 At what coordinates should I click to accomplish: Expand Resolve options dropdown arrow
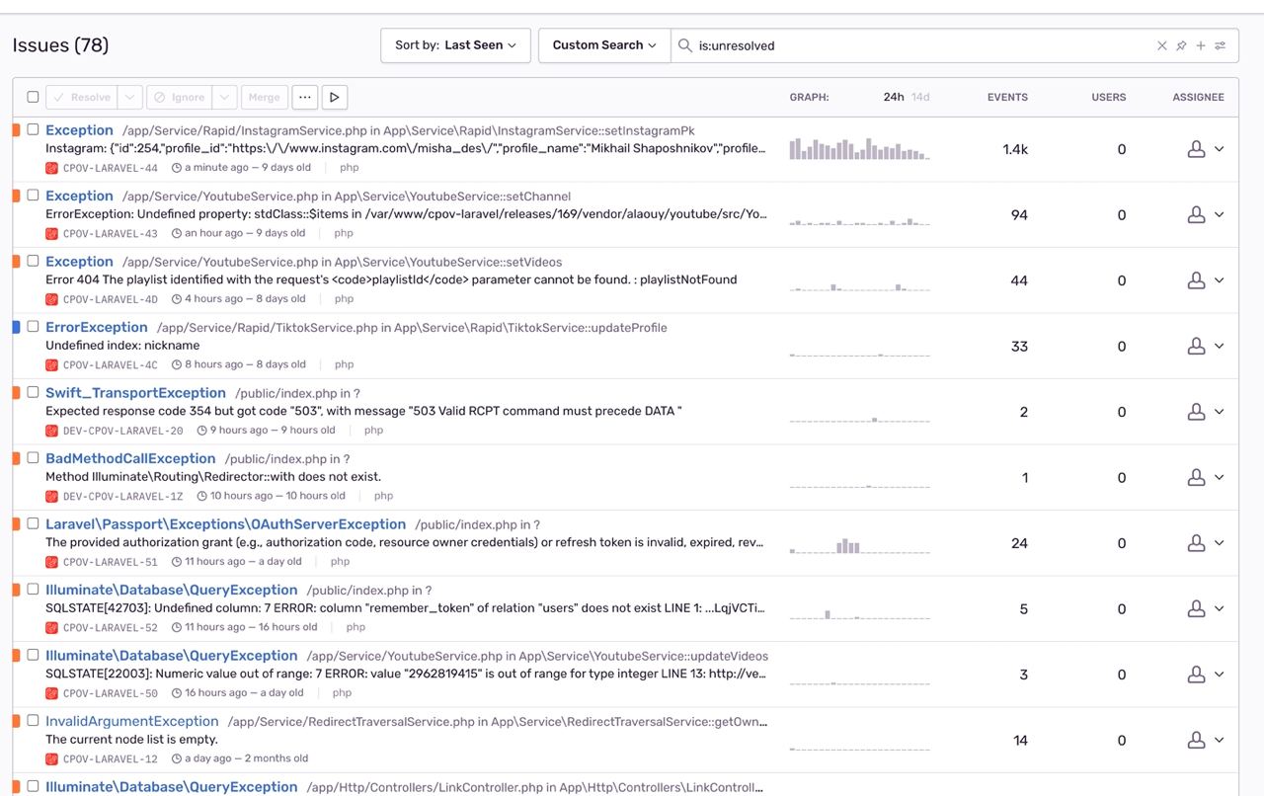(x=129, y=97)
